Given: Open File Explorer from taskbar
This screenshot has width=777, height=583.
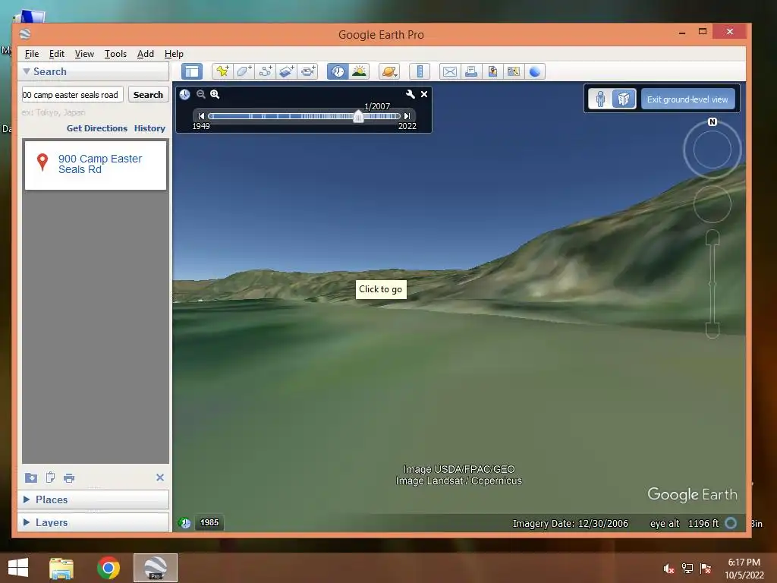Looking at the screenshot, I should (x=61, y=568).
